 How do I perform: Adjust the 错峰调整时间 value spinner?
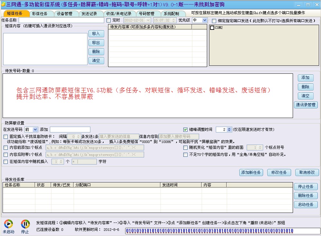pos(229,130)
